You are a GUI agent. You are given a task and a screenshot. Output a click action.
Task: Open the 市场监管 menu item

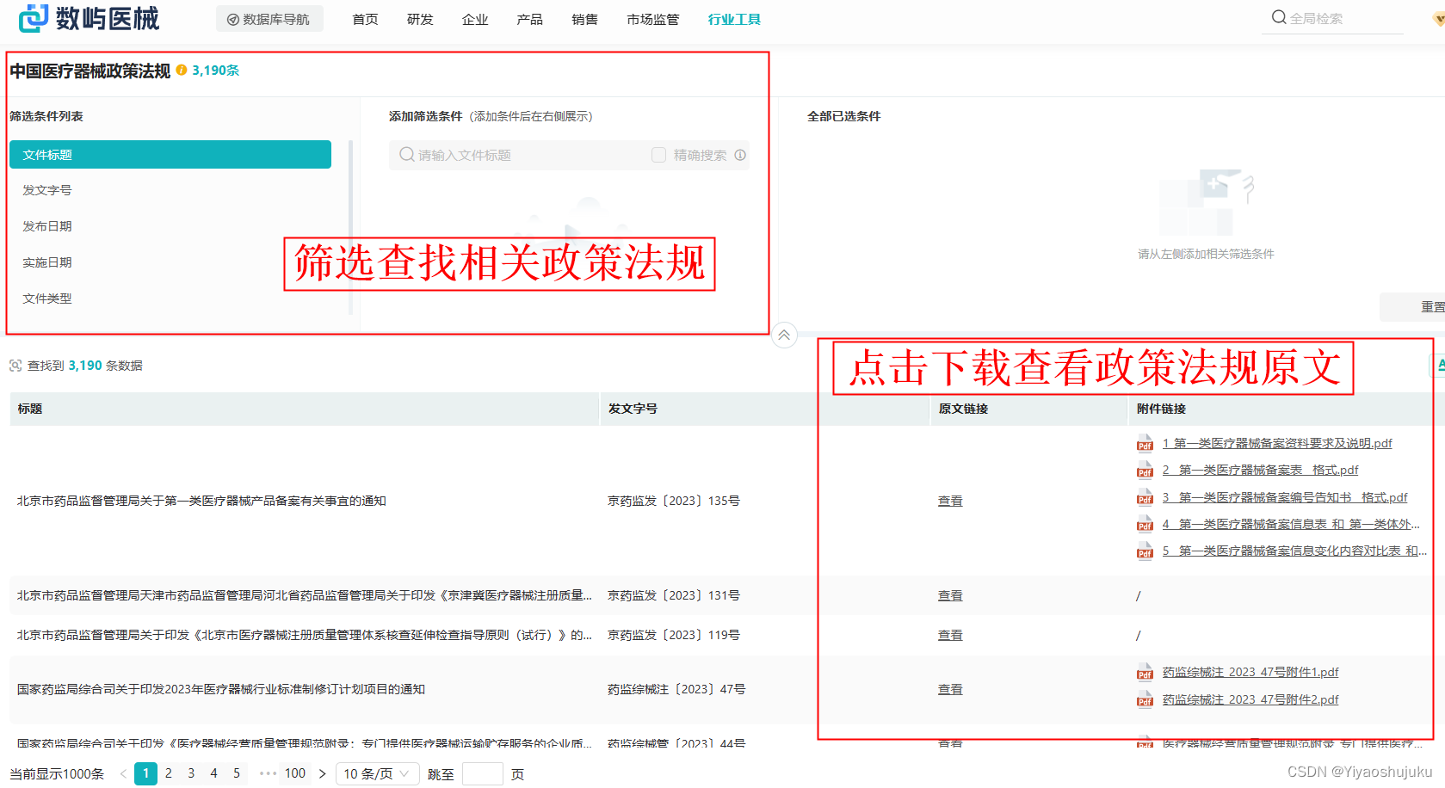point(653,19)
